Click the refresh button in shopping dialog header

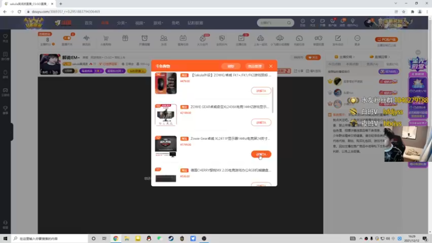point(231,66)
